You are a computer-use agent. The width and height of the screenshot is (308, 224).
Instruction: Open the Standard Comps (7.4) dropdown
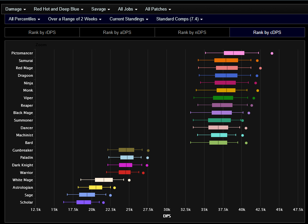[x=179, y=19]
